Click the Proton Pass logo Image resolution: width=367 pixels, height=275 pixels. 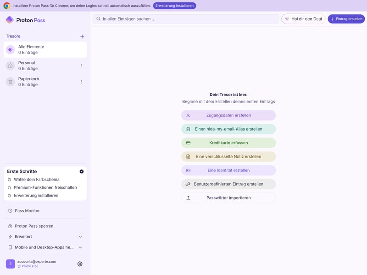(25, 20)
